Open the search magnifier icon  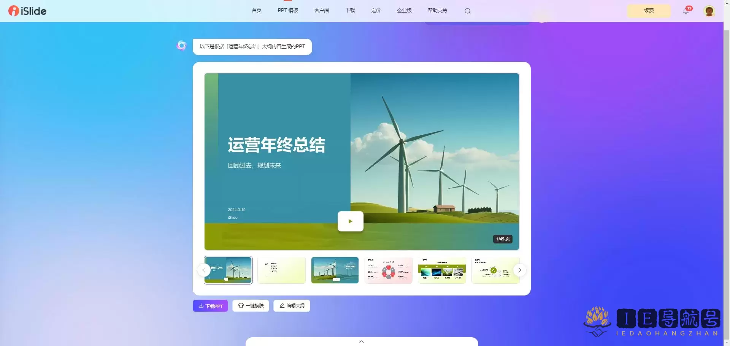[467, 11]
